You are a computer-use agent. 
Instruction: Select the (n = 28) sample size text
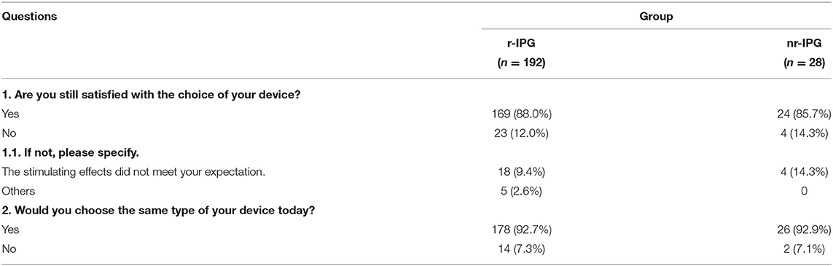(x=801, y=63)
